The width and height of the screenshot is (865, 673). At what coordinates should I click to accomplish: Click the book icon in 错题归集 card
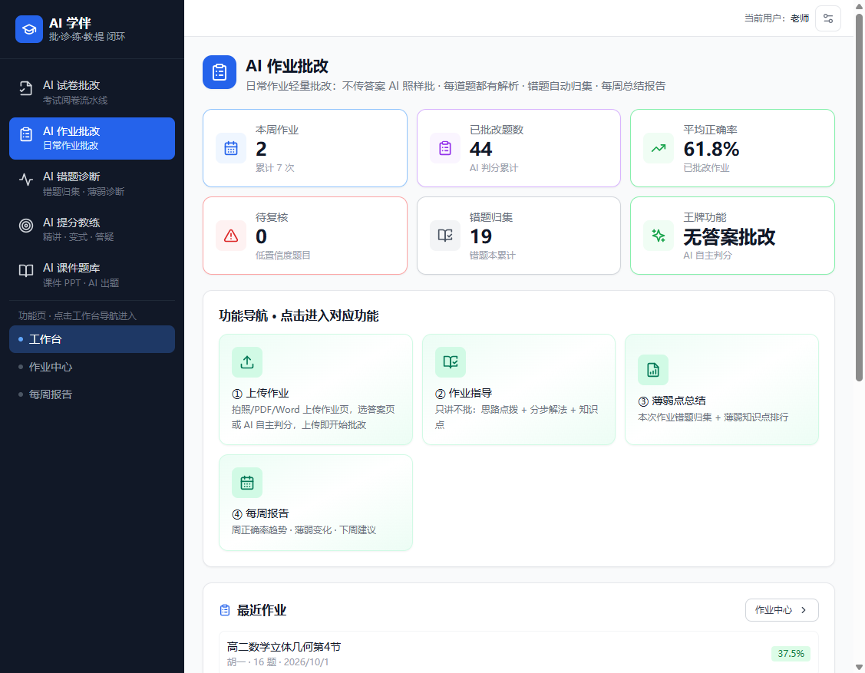pyautogui.click(x=445, y=236)
